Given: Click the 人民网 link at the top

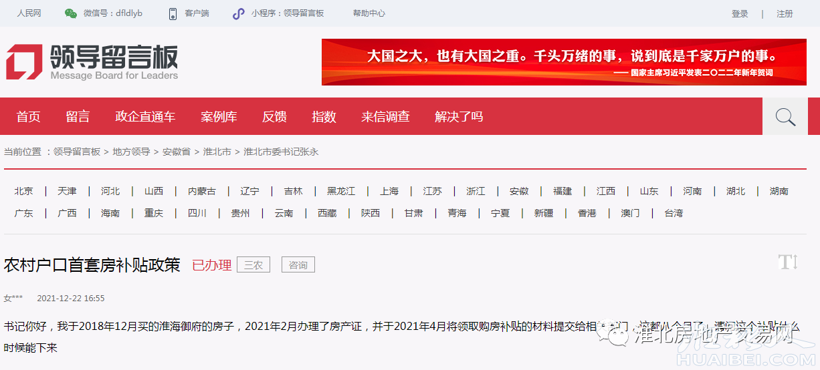Looking at the screenshot, I should click(x=29, y=13).
